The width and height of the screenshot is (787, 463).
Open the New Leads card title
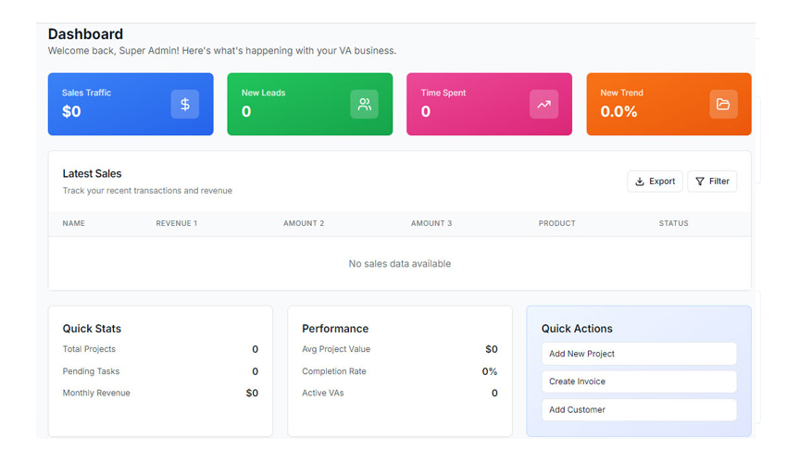point(263,93)
